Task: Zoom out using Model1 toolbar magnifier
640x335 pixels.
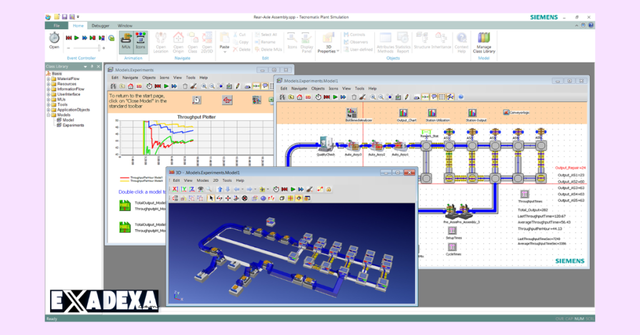Action: pos(381,97)
